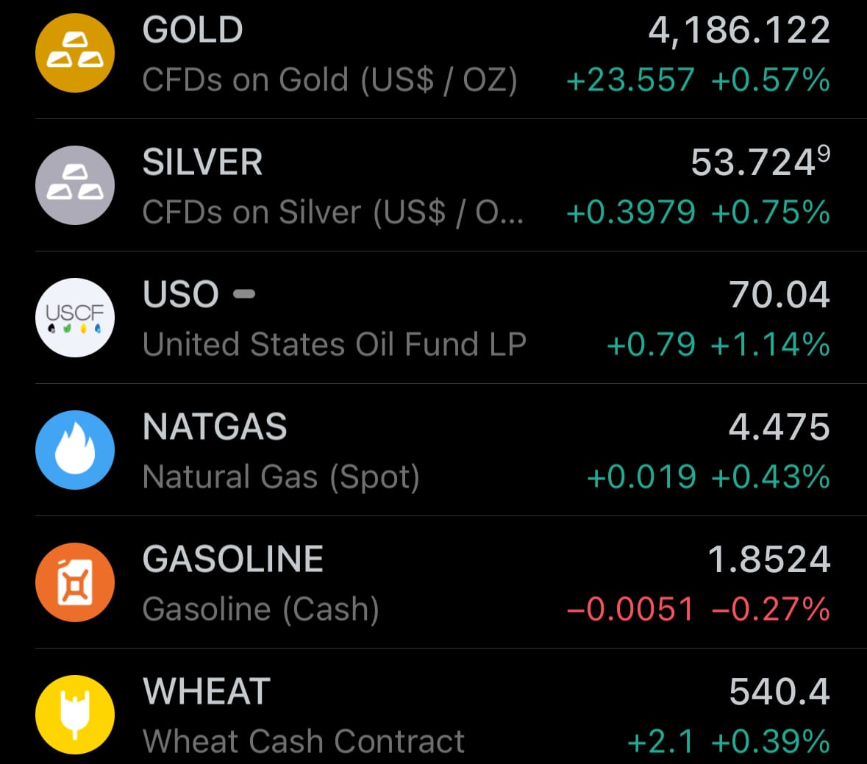The image size is (867, 764).
Task: Select USO ticker label
Action: click(181, 295)
